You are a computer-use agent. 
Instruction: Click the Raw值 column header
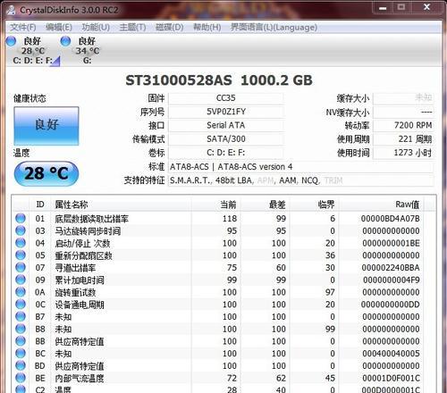click(x=382, y=205)
